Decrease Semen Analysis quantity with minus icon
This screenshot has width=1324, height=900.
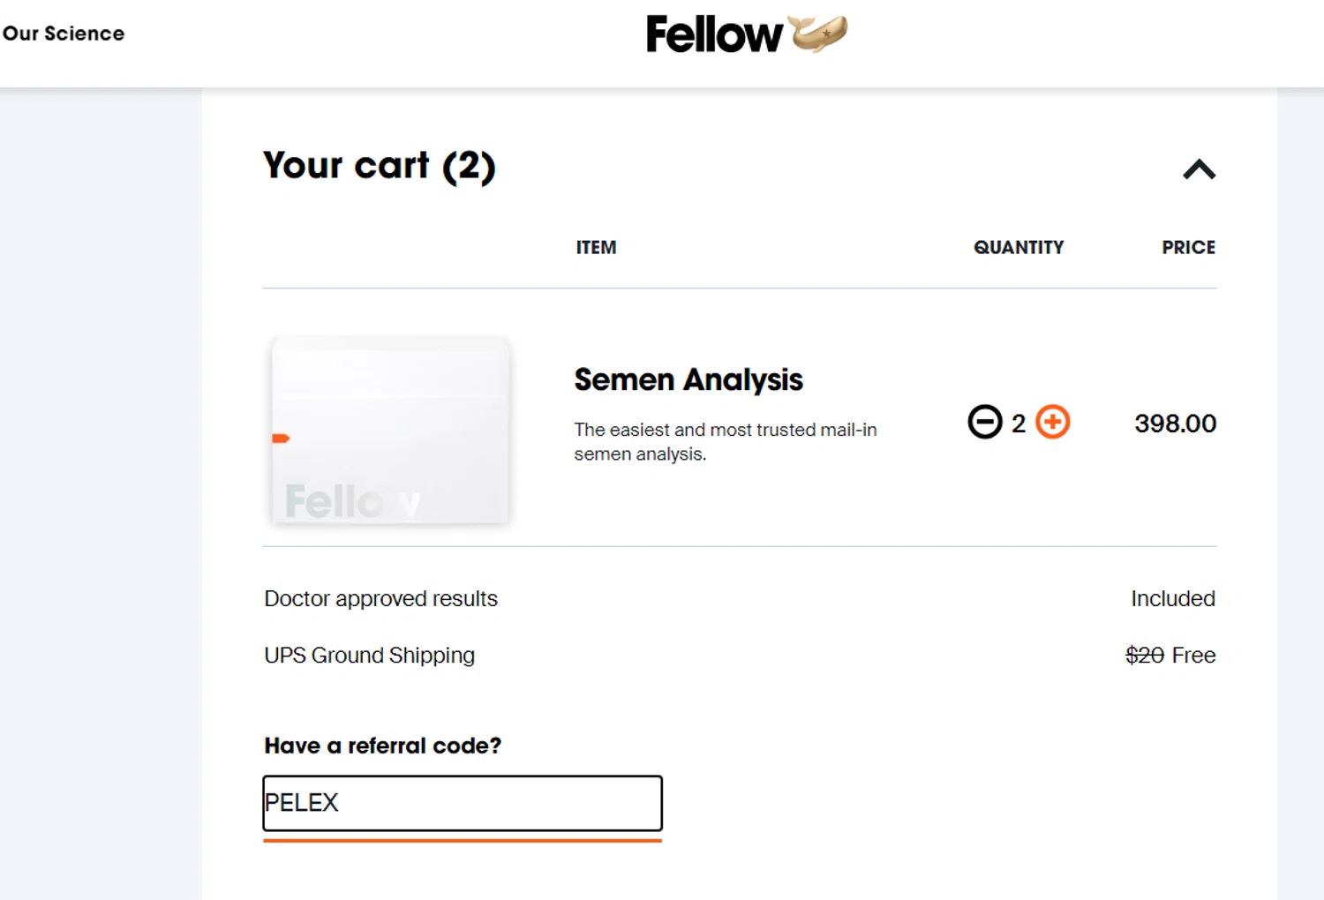(x=984, y=422)
